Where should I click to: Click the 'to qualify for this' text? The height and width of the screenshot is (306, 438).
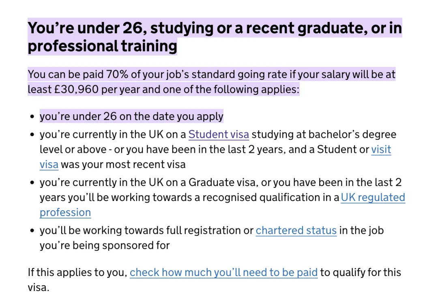pos(360,272)
